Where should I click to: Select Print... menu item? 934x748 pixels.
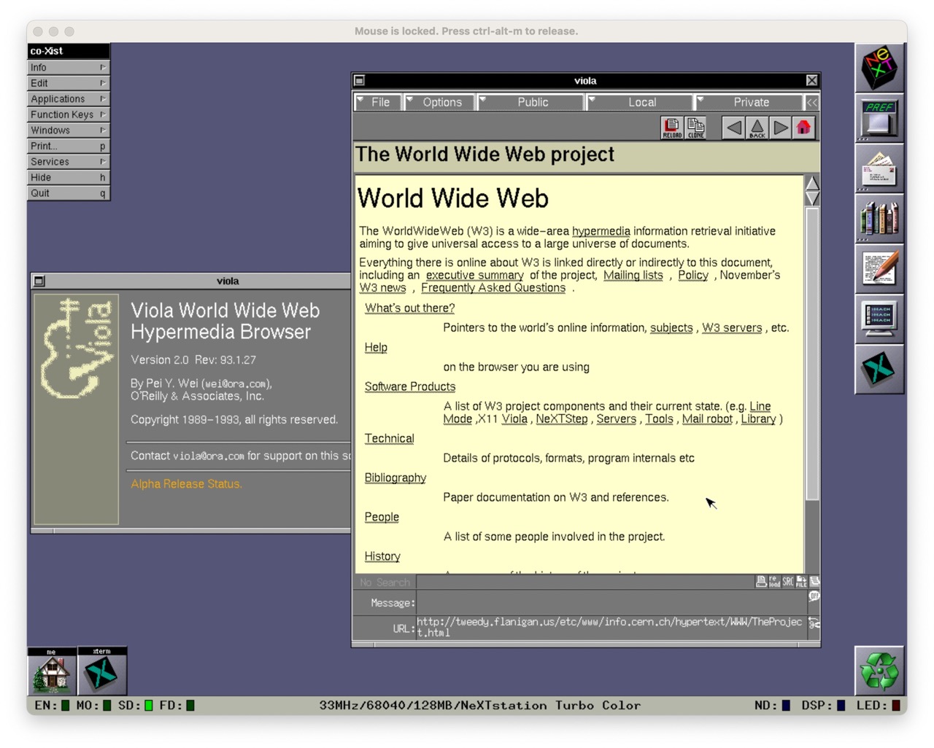point(69,147)
